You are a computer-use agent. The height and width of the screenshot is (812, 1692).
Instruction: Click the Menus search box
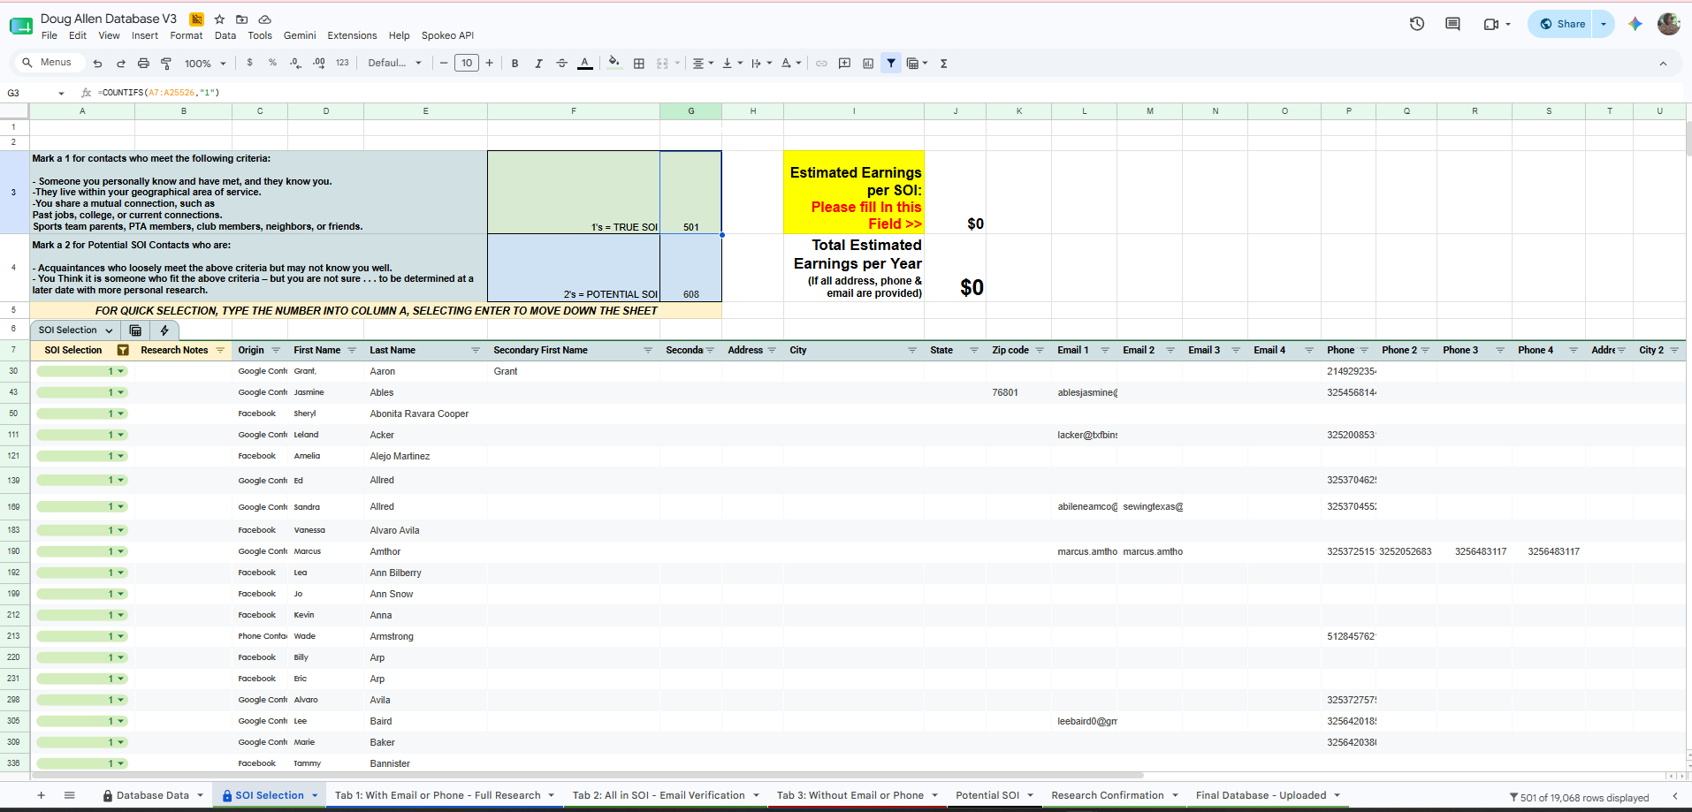(50, 63)
